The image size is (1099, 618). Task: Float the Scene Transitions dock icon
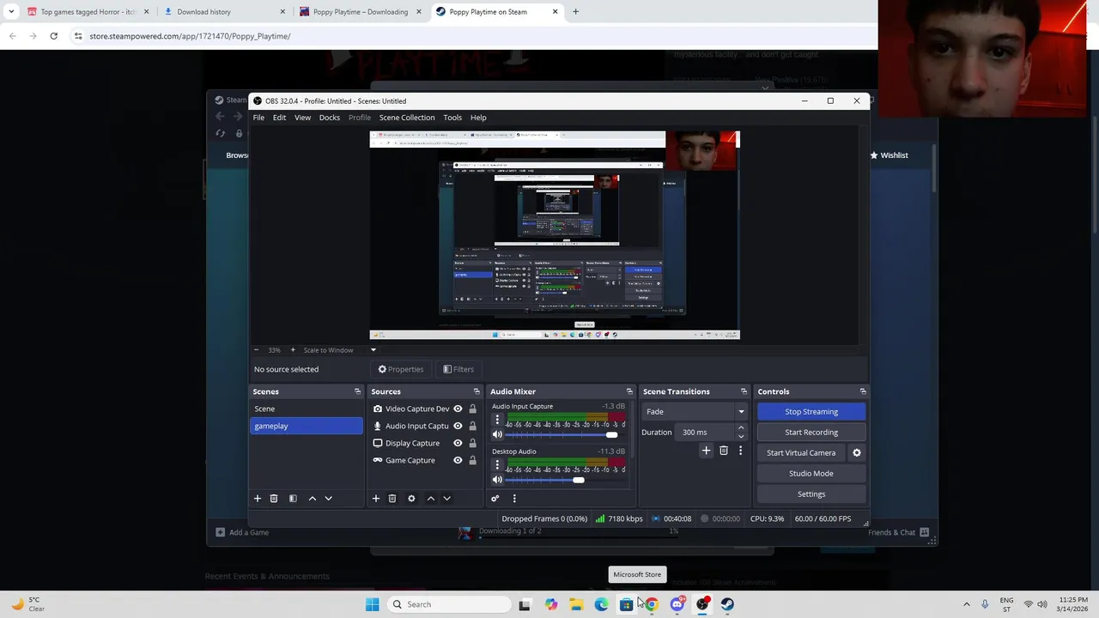tap(744, 391)
